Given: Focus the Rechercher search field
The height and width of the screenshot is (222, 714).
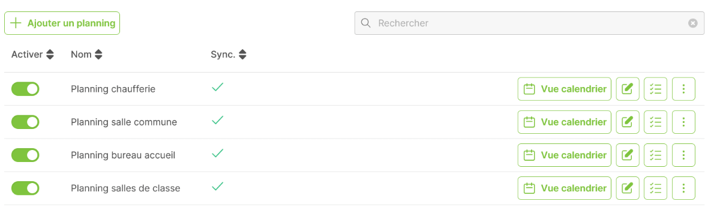Looking at the screenshot, I should pos(529,23).
